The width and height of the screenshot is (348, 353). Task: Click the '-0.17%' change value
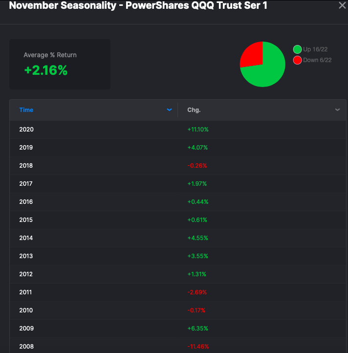pos(196,310)
